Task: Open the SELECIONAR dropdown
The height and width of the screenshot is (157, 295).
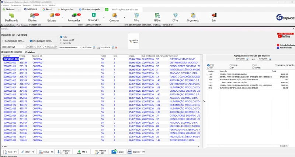Action: (13, 47)
